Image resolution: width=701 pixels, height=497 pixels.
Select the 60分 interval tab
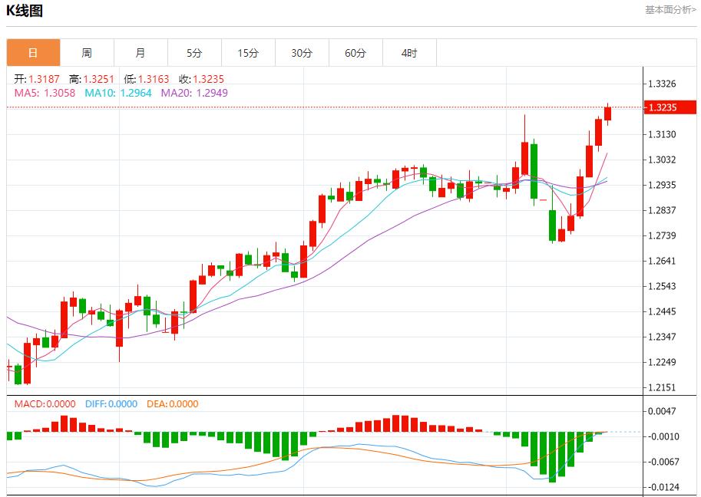pos(355,52)
